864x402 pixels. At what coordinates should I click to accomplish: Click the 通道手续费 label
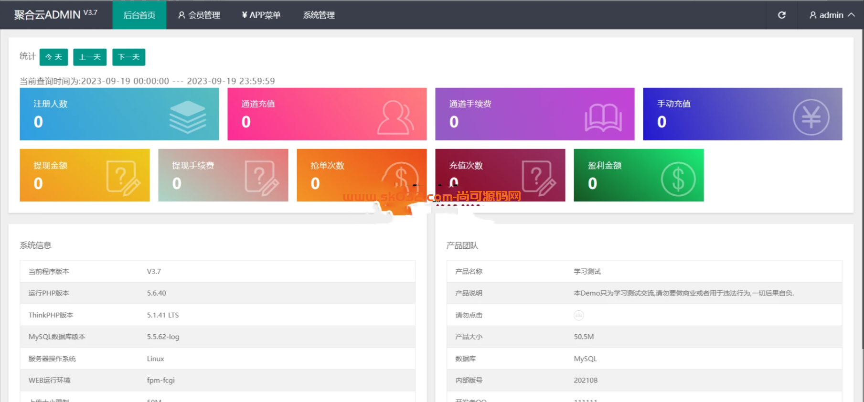470,104
